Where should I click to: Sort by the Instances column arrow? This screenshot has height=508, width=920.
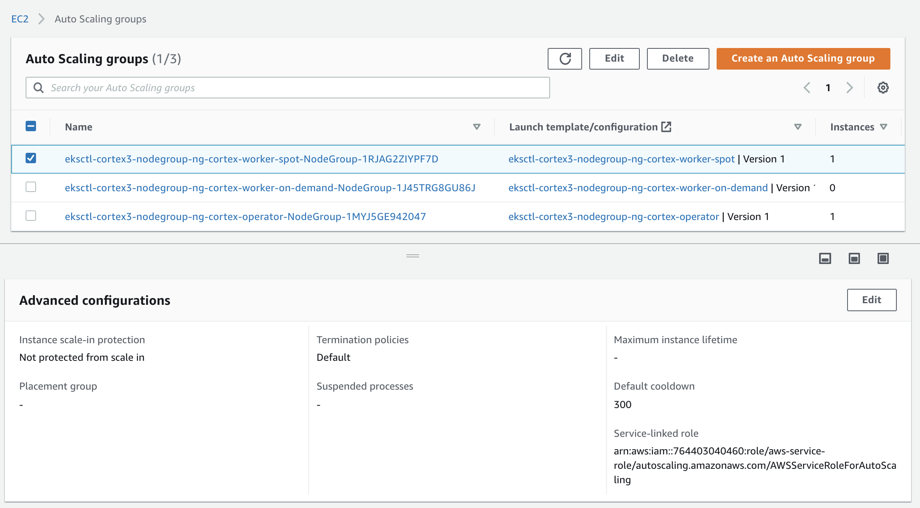tap(884, 127)
